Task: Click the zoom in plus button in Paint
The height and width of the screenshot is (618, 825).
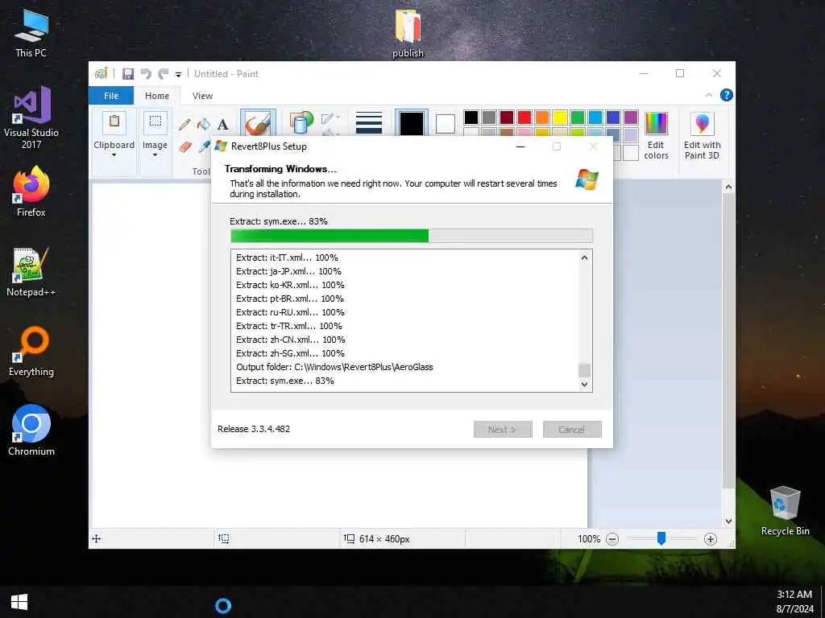Action: (x=711, y=538)
